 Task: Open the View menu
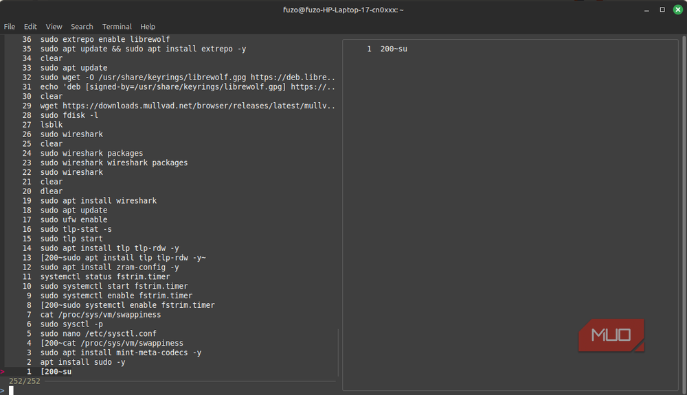click(x=54, y=27)
